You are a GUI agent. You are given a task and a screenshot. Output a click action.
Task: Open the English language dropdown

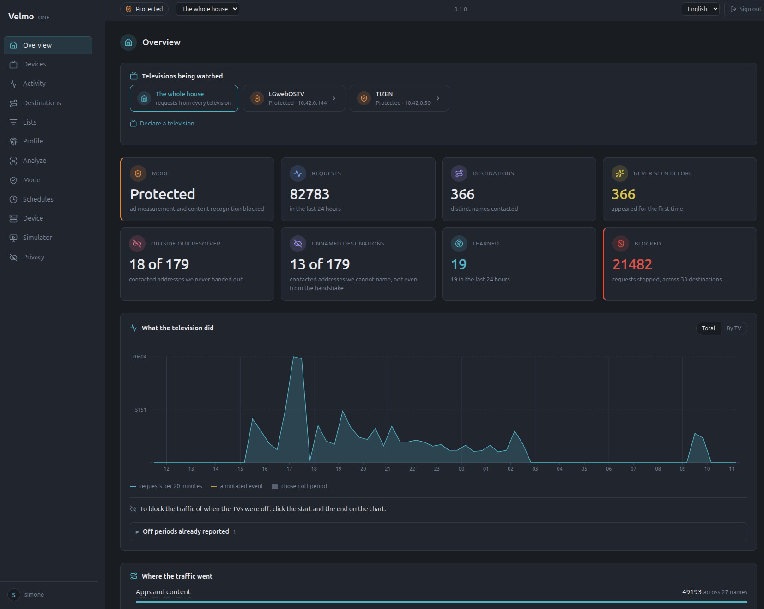tap(701, 9)
